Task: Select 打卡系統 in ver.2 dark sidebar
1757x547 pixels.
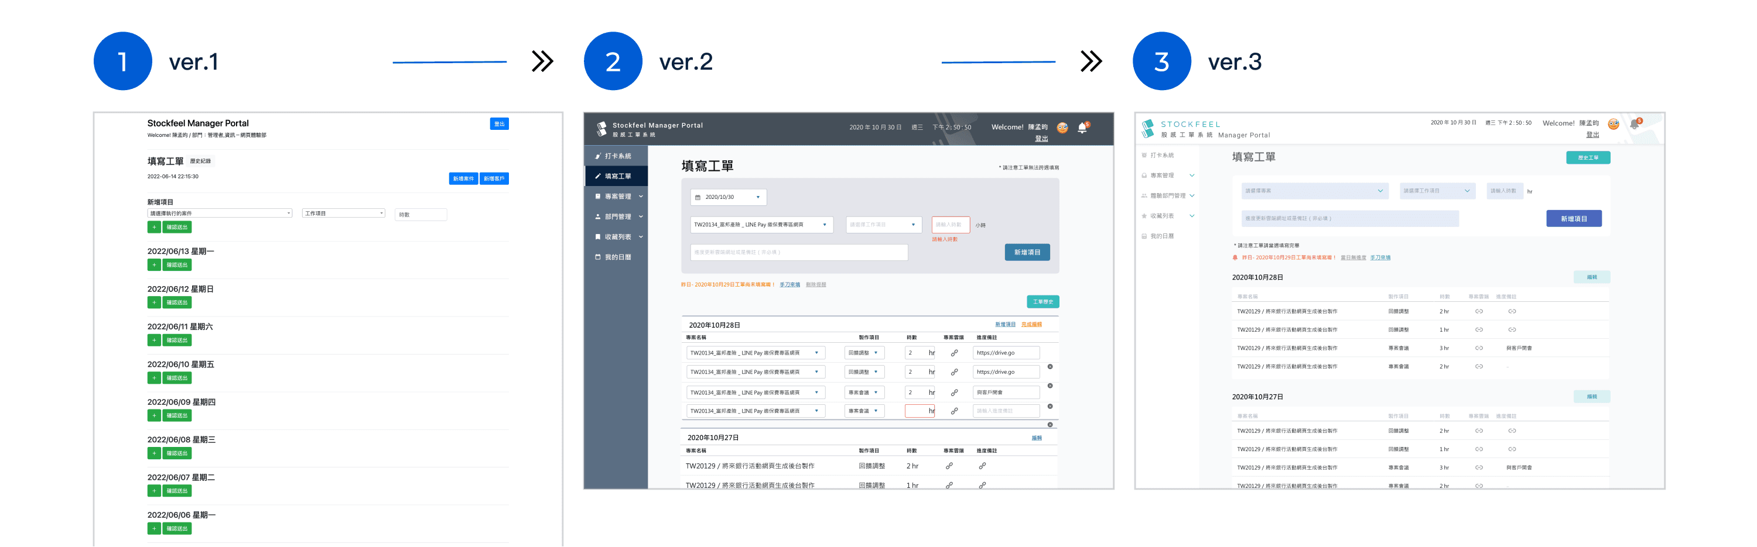Action: (x=617, y=156)
